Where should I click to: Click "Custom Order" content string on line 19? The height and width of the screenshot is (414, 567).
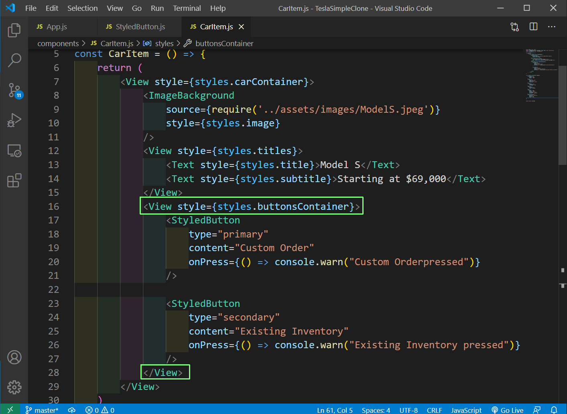pos(274,248)
